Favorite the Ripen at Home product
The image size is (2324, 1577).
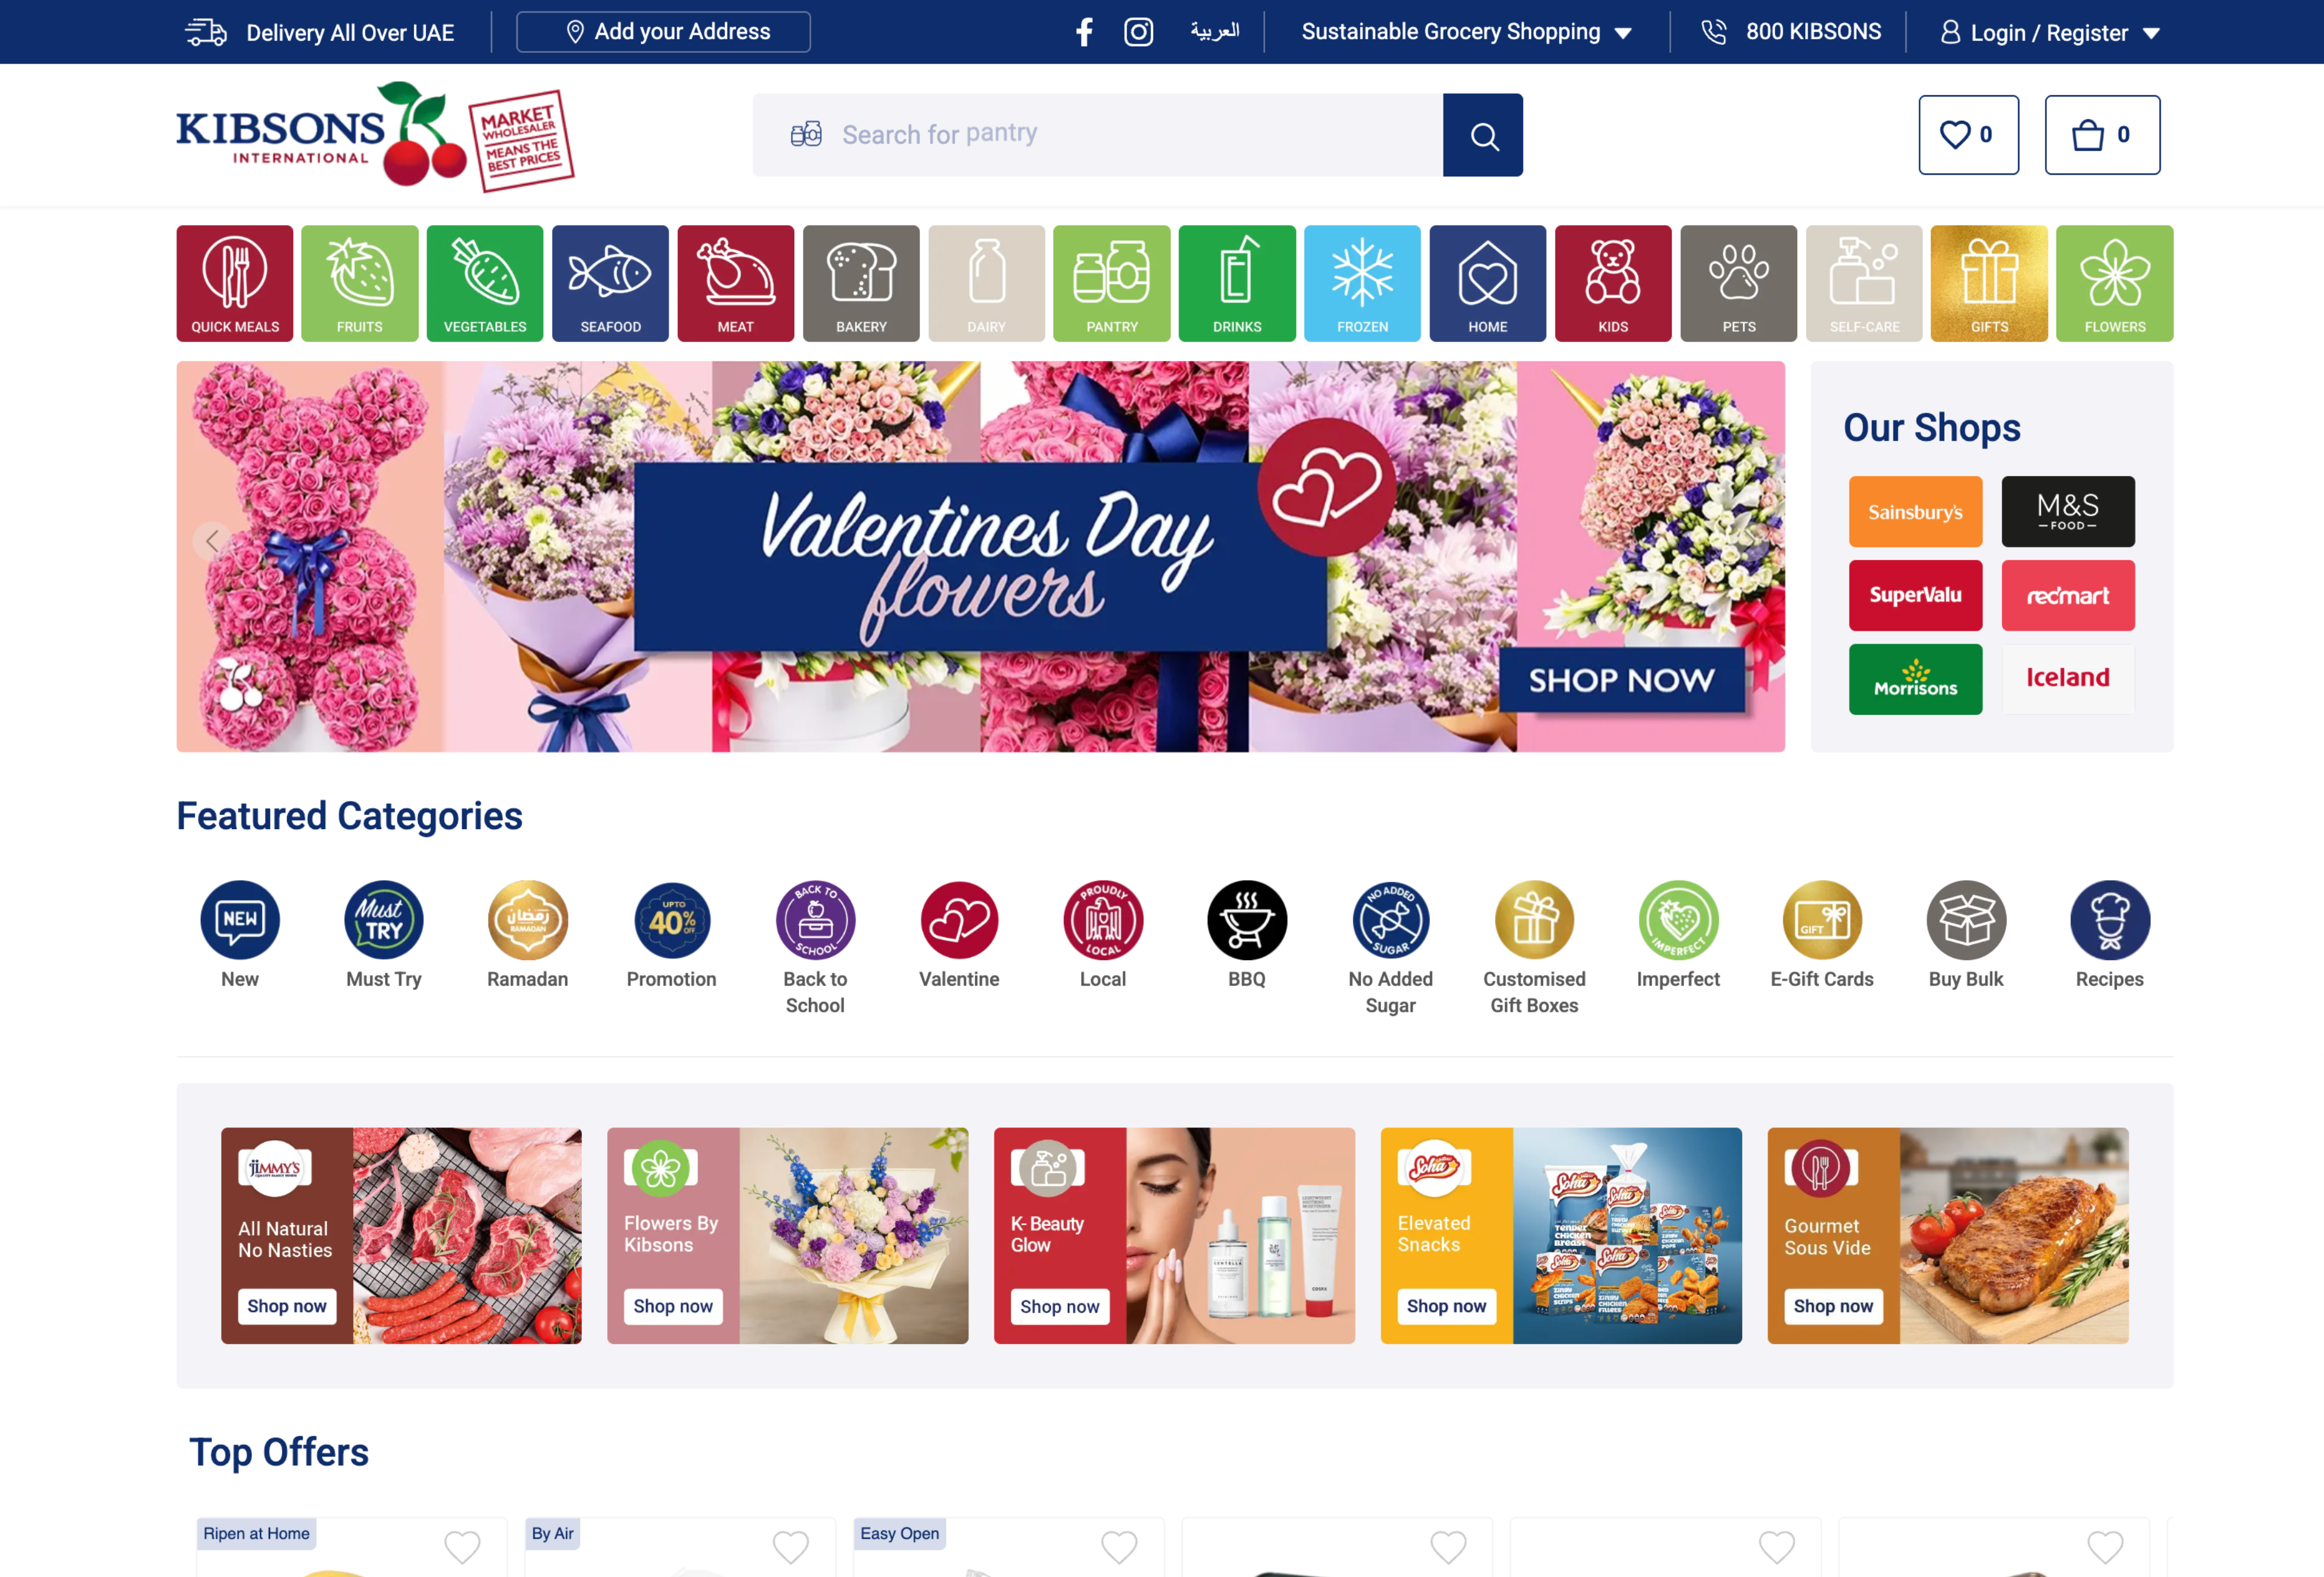tap(462, 1547)
